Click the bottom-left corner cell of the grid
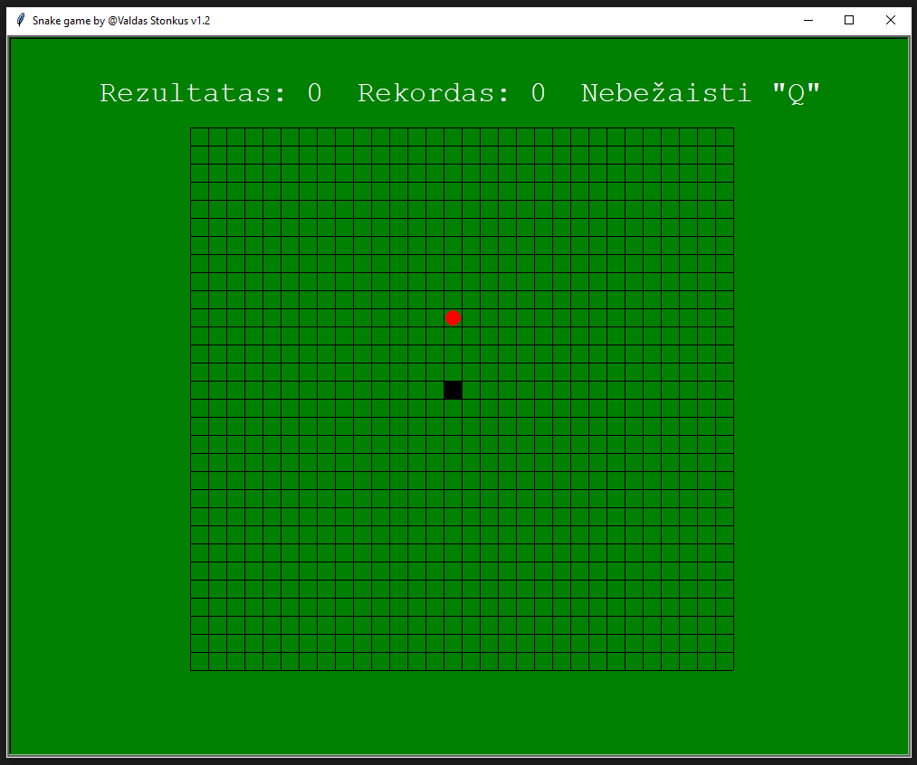The image size is (917, 765). click(199, 661)
